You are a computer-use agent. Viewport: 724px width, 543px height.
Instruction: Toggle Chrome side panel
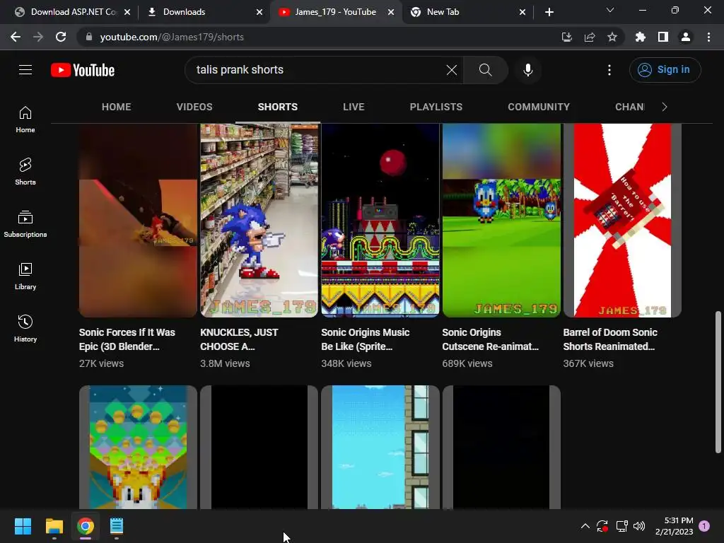663,37
